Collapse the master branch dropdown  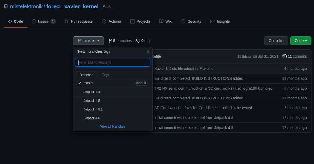pyautogui.click(x=88, y=41)
